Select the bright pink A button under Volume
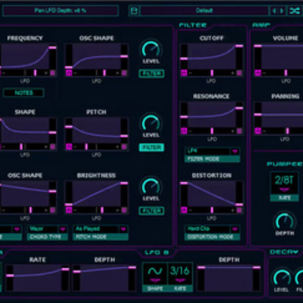This screenshot has height=303, width=303. [x=258, y=73]
